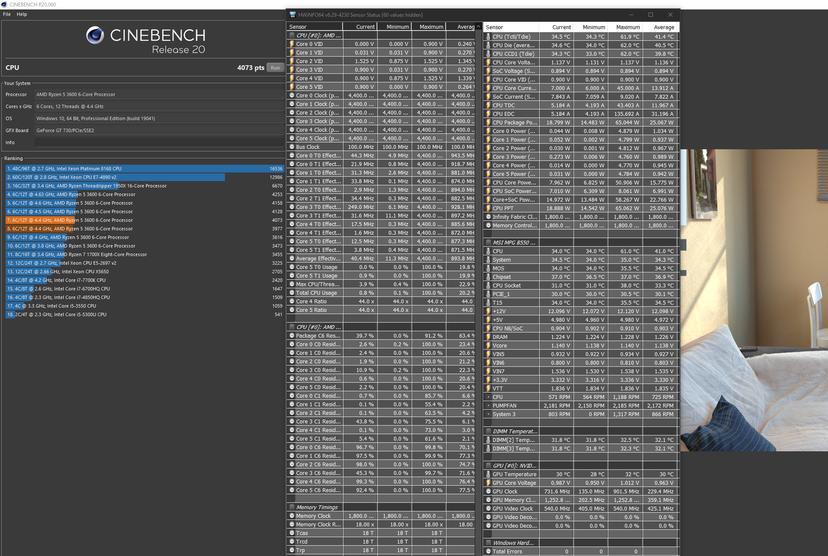Open the File menu in Cinebench
Screen dimensions: 828x556
(x=6, y=14)
